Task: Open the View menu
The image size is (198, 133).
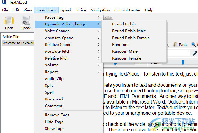Action: tap(28, 10)
